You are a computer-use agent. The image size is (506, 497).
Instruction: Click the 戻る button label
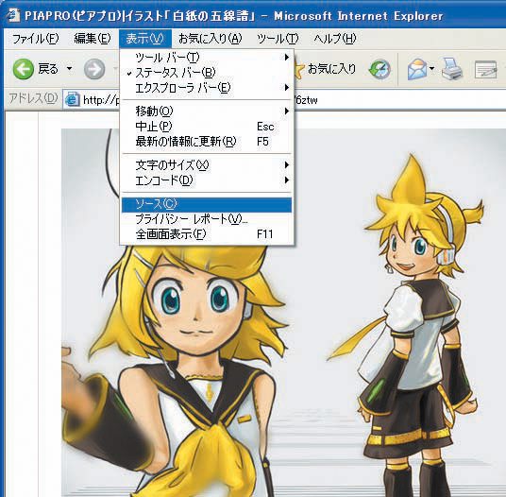coord(48,69)
